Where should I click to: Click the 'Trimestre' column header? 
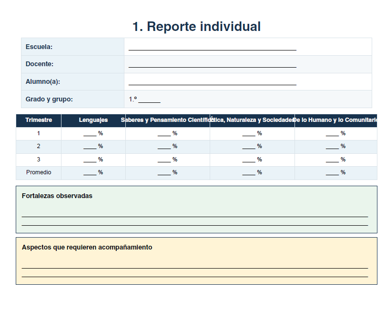coord(39,120)
